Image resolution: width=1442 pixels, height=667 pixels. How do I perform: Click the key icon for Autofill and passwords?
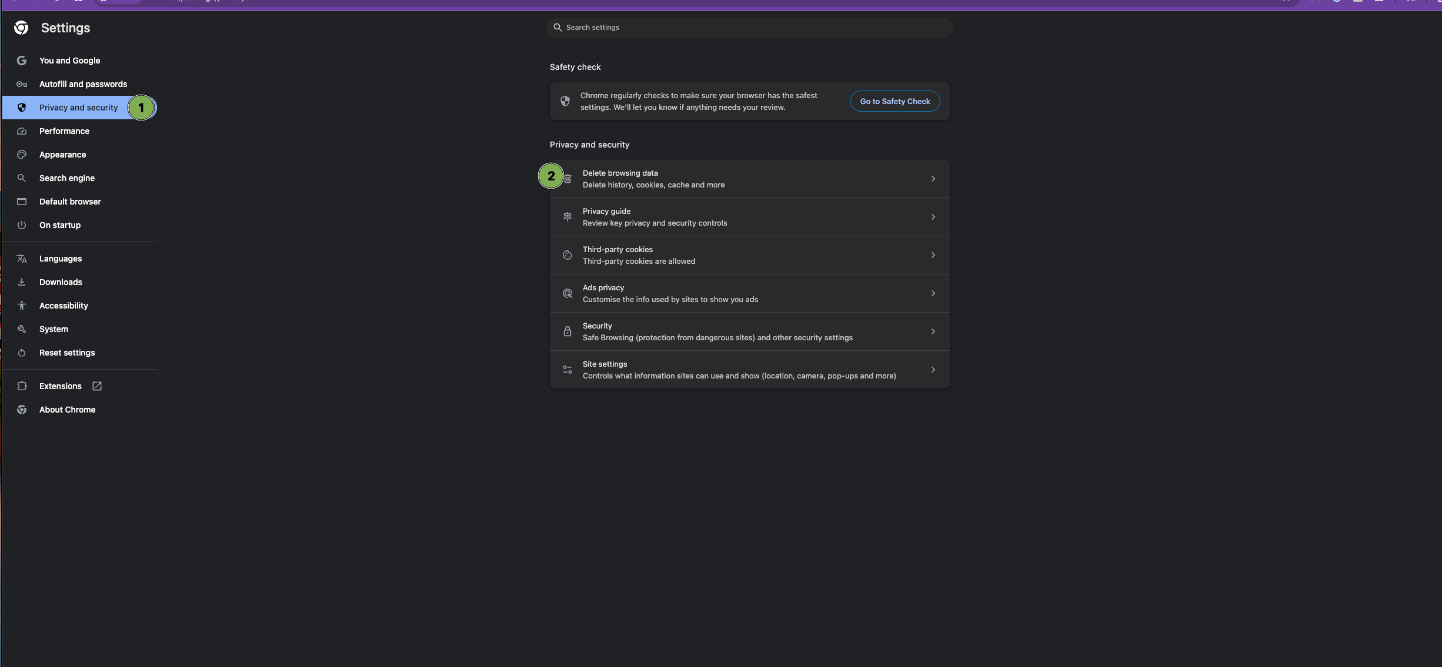[x=22, y=84]
